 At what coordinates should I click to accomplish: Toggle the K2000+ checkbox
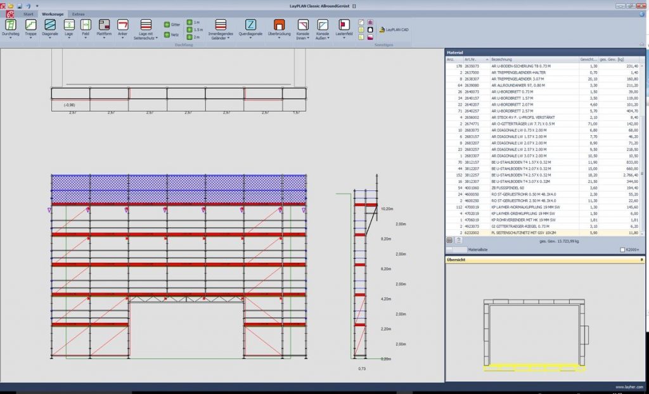622,250
